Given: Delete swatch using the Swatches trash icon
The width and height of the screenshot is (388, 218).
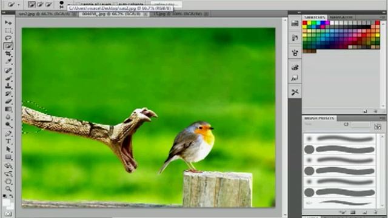Looking at the screenshot, I should pyautogui.click(x=376, y=111).
